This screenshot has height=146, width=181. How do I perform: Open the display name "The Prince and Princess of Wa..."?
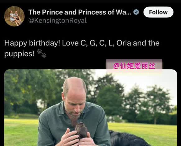[80, 12]
